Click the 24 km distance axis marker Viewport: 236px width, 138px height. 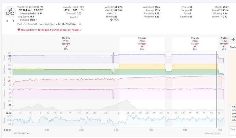point(119,113)
